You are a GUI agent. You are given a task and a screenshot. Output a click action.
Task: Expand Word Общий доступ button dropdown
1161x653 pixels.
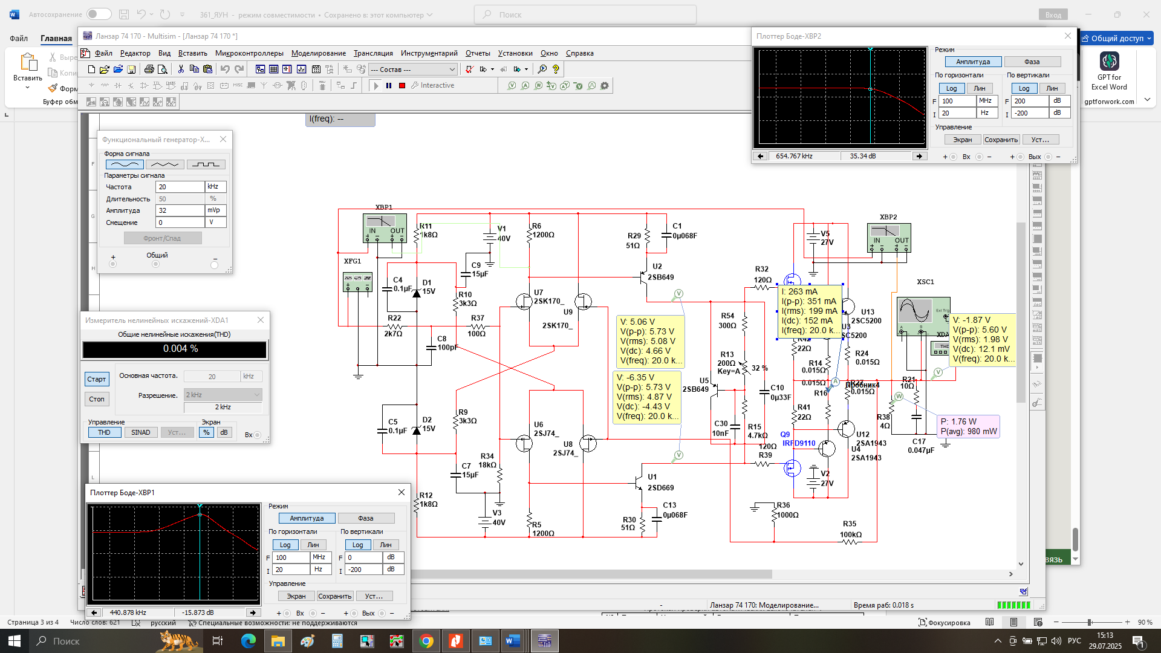(1149, 38)
